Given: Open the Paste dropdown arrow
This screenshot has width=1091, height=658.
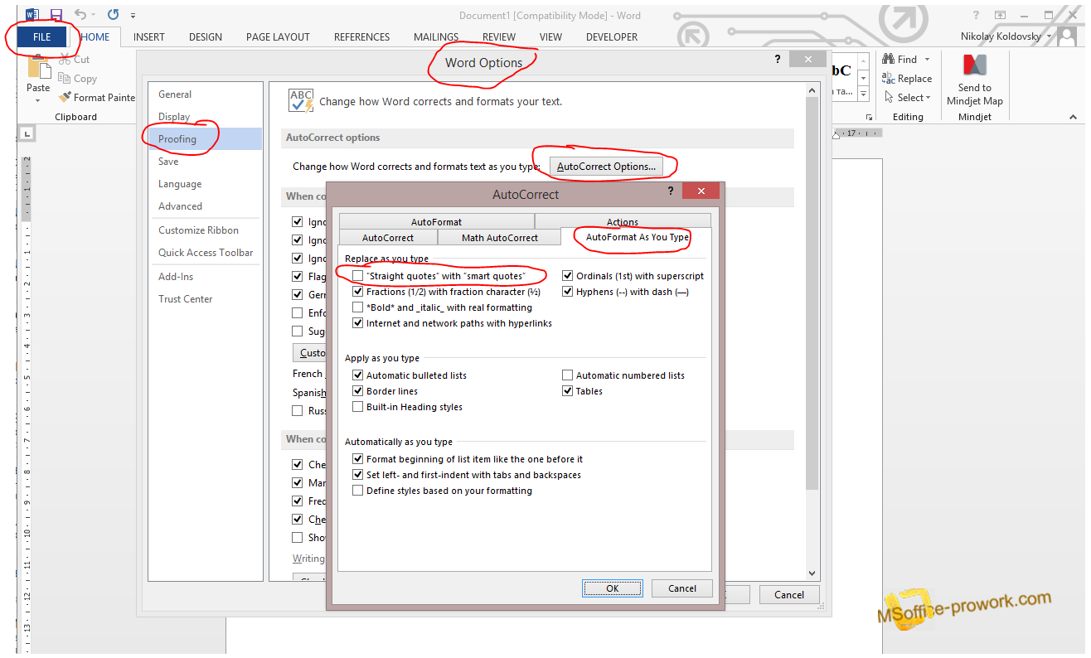Looking at the screenshot, I should [x=38, y=100].
